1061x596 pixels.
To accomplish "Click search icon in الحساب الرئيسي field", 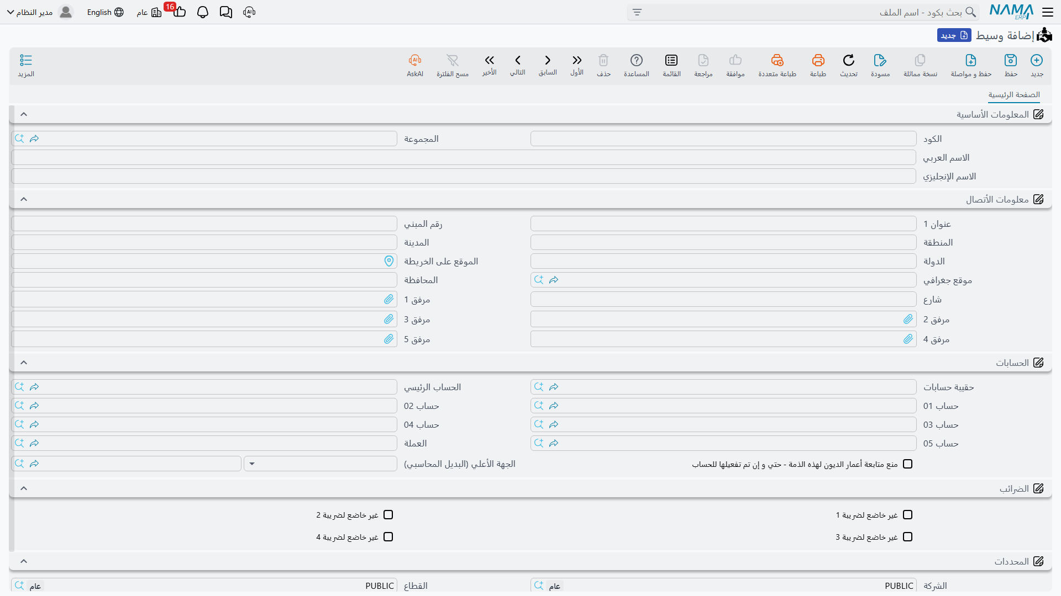I will 19,387.
